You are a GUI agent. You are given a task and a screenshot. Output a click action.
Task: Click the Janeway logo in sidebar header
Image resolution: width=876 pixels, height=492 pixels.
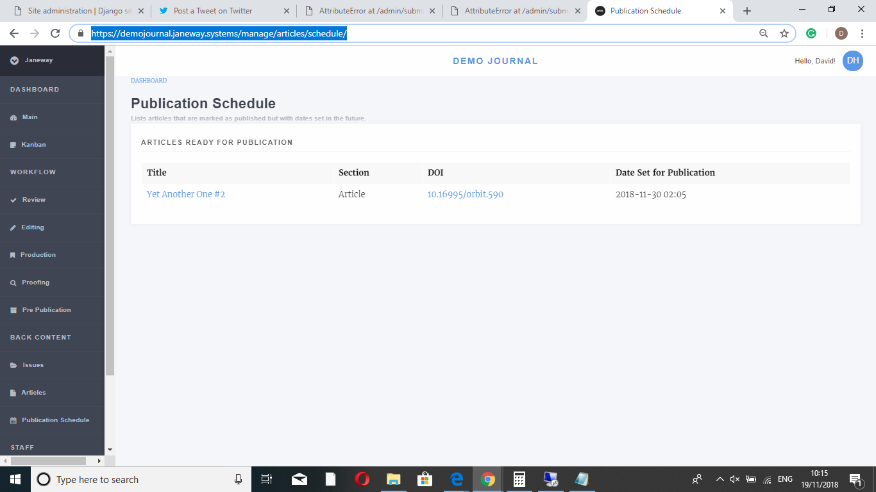pyautogui.click(x=15, y=61)
